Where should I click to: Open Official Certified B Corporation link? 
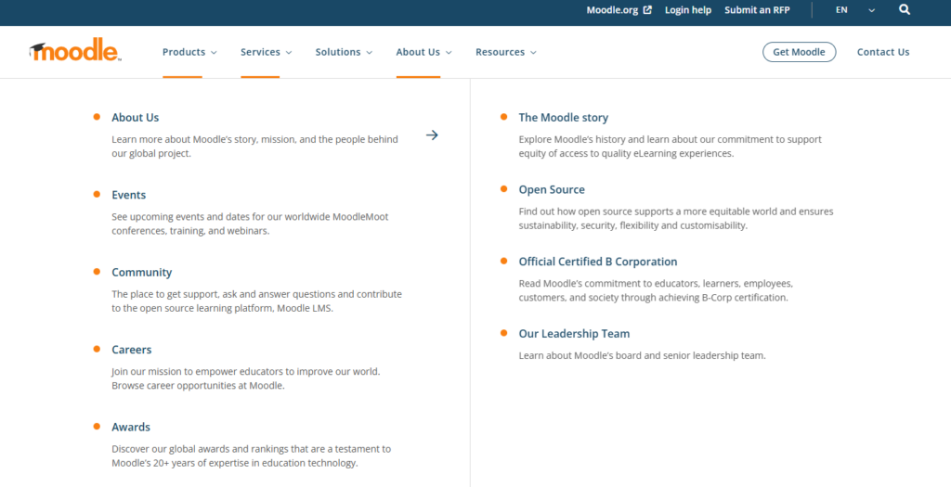tap(598, 262)
